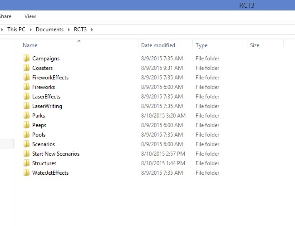Select the Parks folder icon
This screenshot has width=295, height=226.
26,116
